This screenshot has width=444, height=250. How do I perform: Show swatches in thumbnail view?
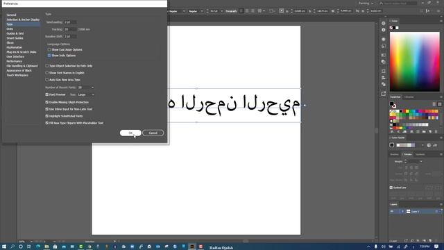(x=439, y=104)
